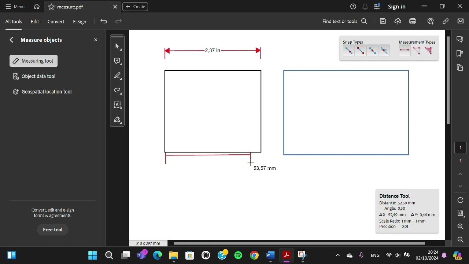Upload the file to cloud storage
This screenshot has width=469, height=264.
coord(398,21)
